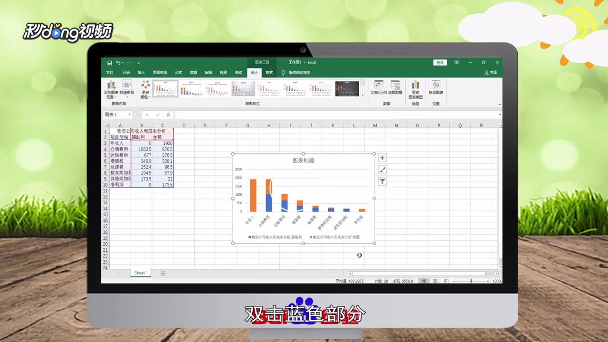Select the Sheet1 worksheet tab

[140, 273]
